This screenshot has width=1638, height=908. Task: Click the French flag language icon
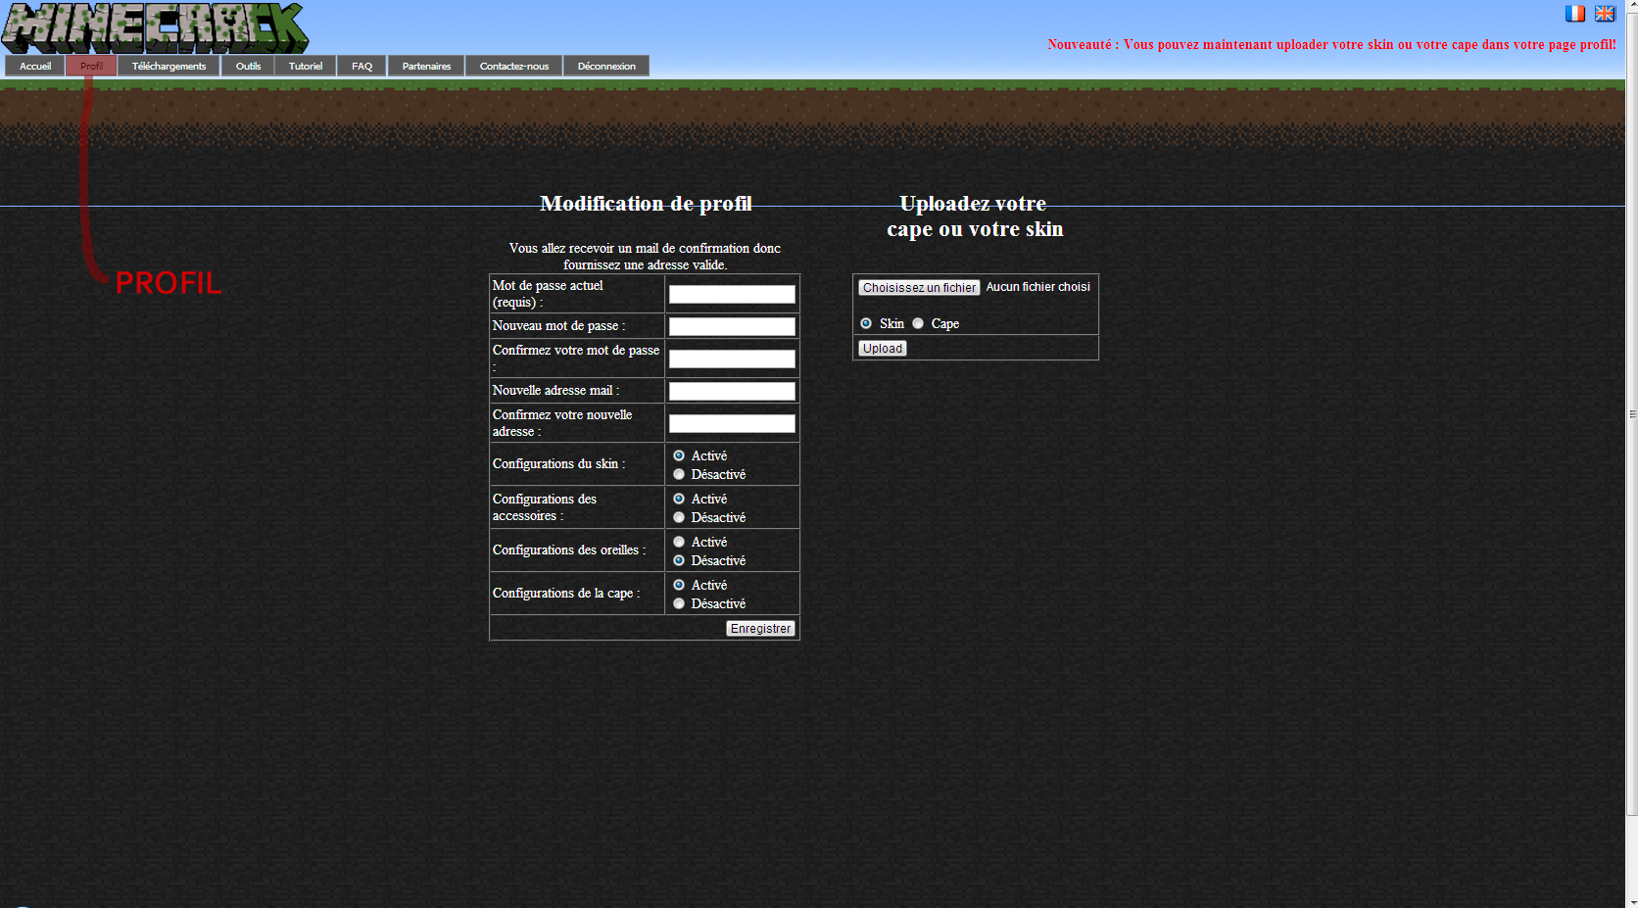(x=1574, y=14)
